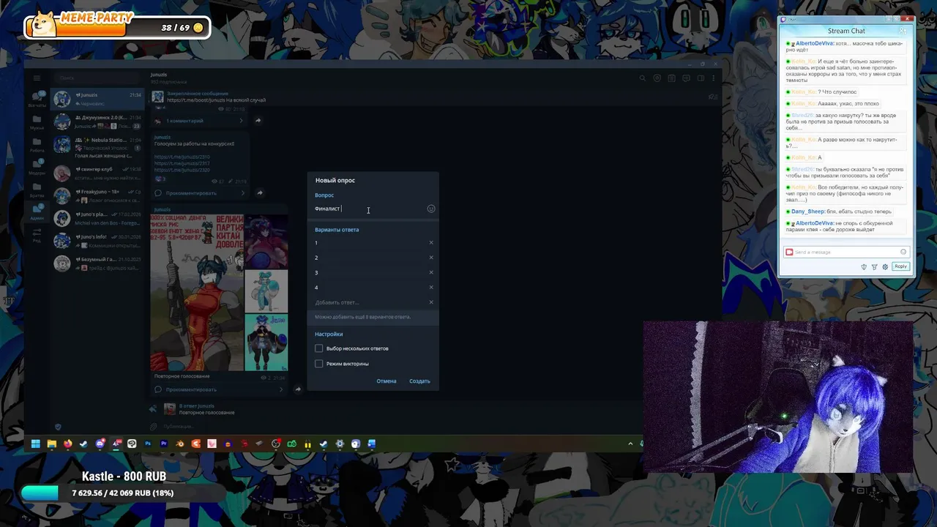Open 'Freakyjuno ~ 18+' chat

point(97,195)
